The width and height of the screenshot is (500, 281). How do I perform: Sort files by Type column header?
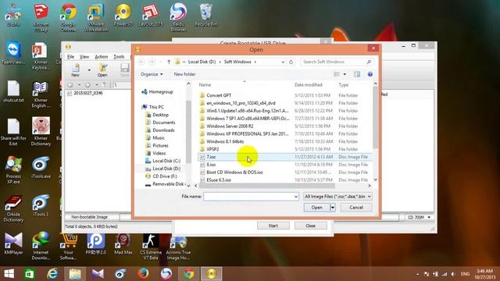click(344, 85)
